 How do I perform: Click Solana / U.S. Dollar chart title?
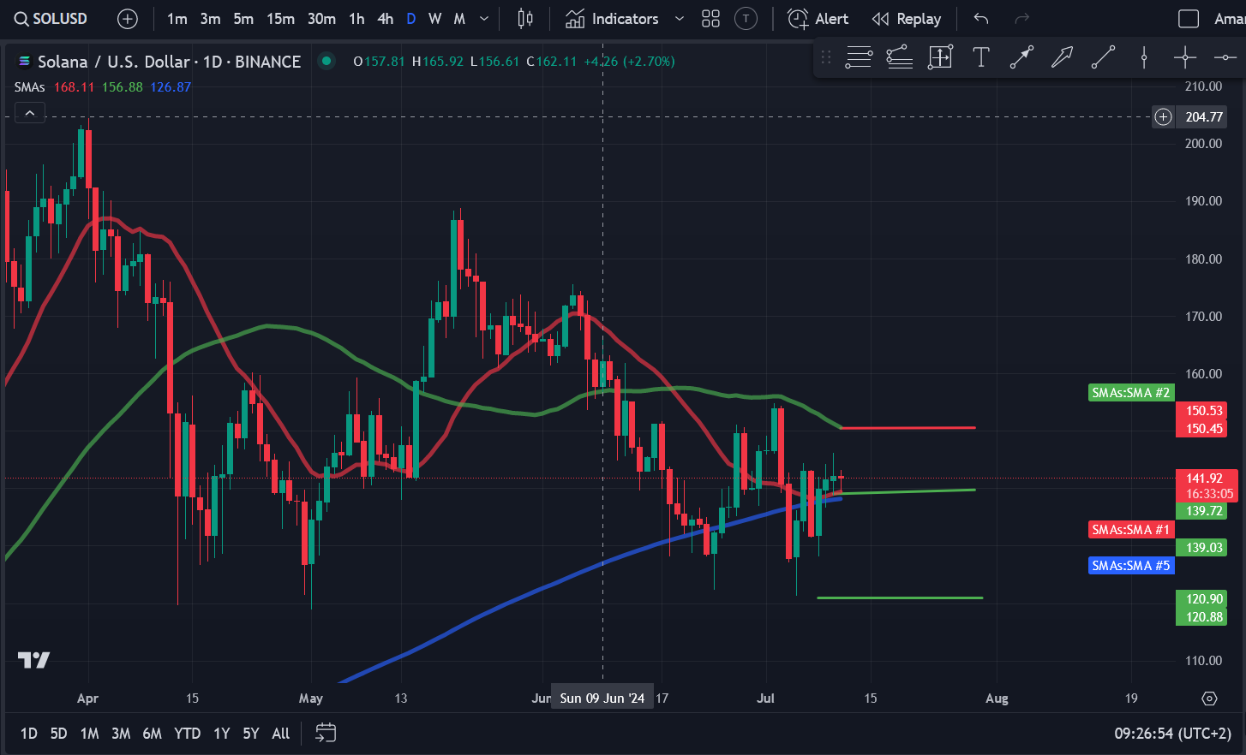click(x=169, y=62)
